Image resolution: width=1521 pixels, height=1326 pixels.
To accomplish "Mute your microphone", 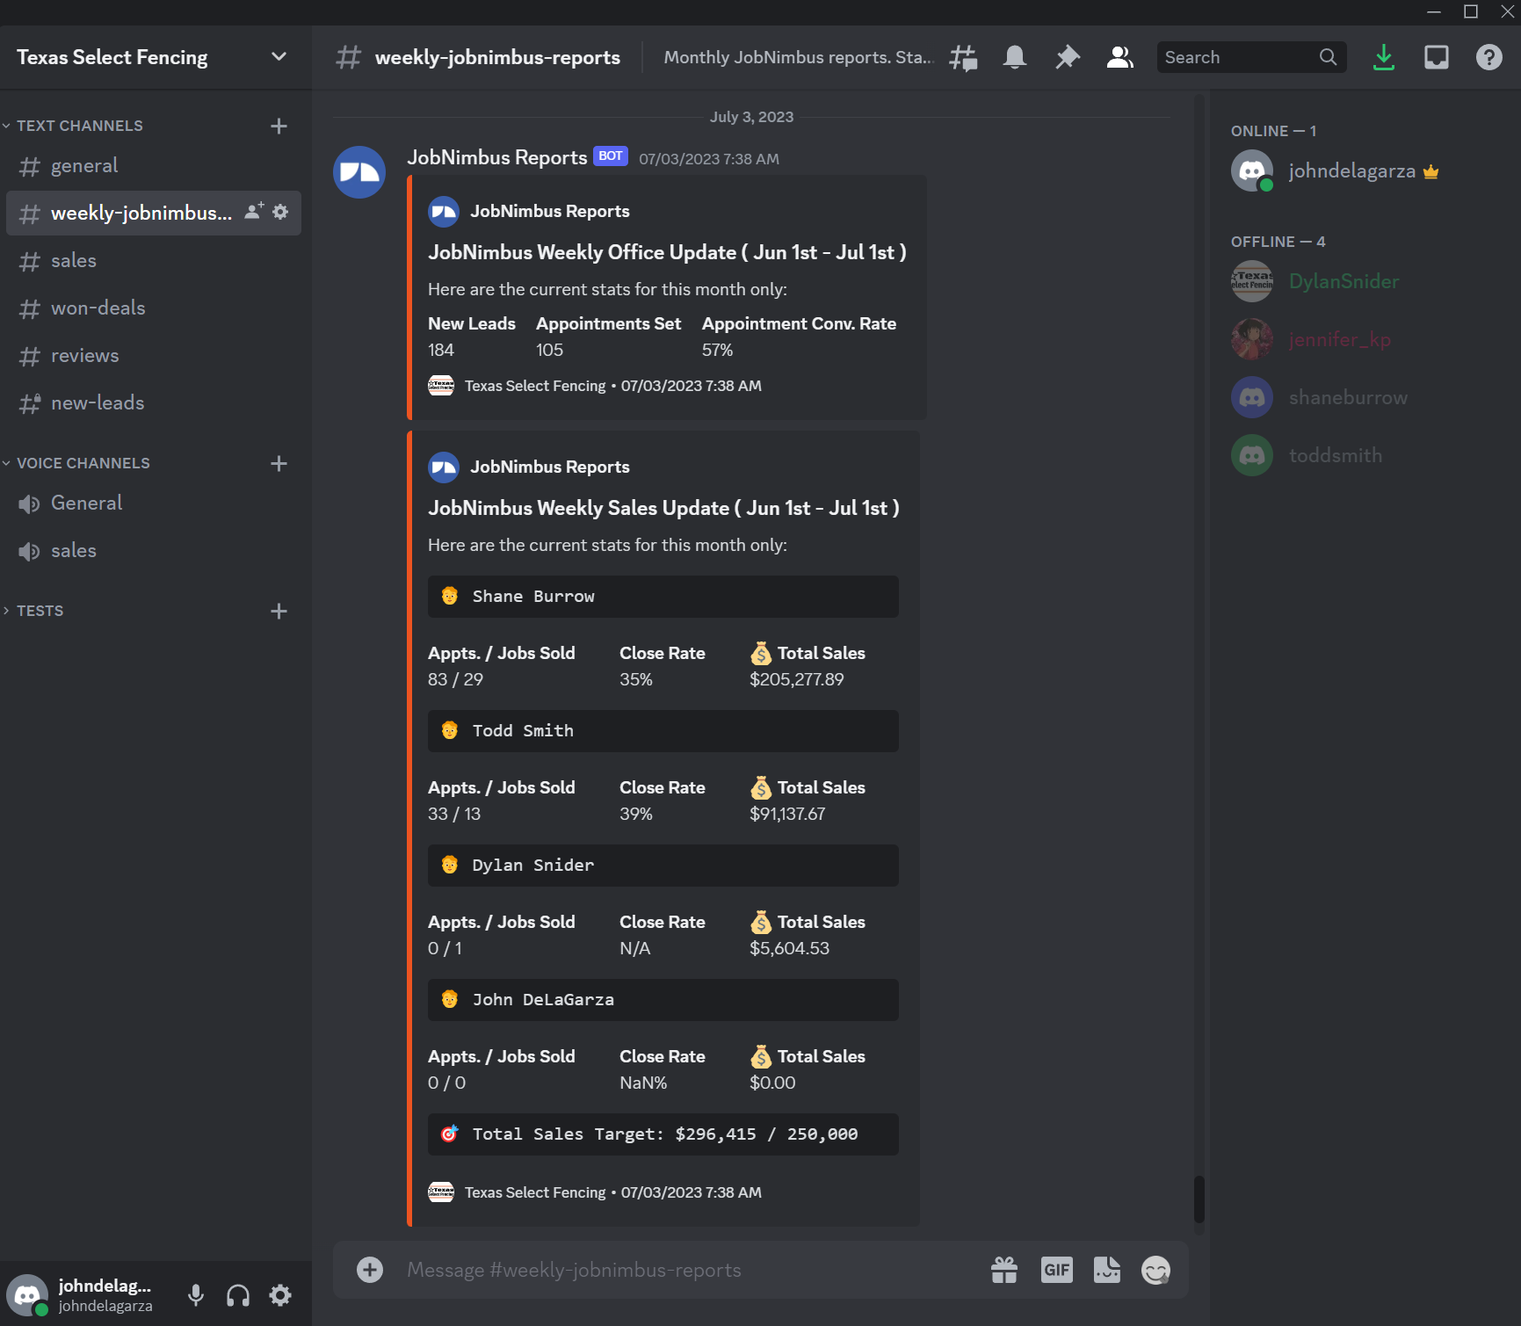I will 195,1295.
